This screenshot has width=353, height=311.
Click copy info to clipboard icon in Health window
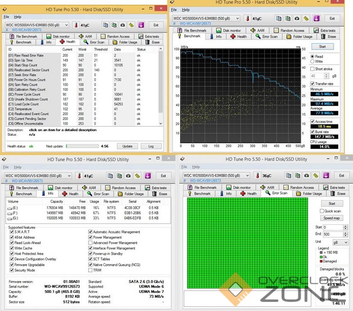coord(105,25)
